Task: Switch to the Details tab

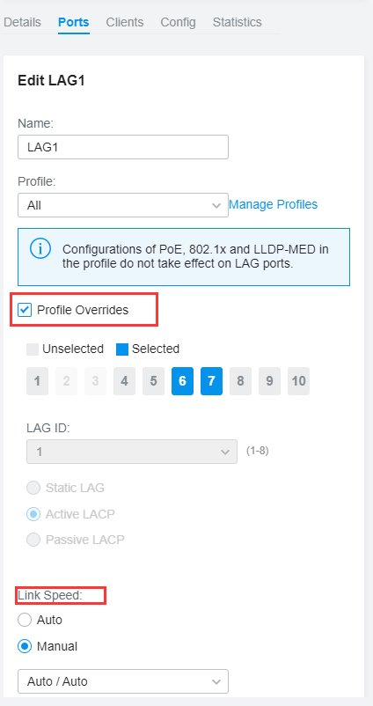Action: [x=22, y=22]
